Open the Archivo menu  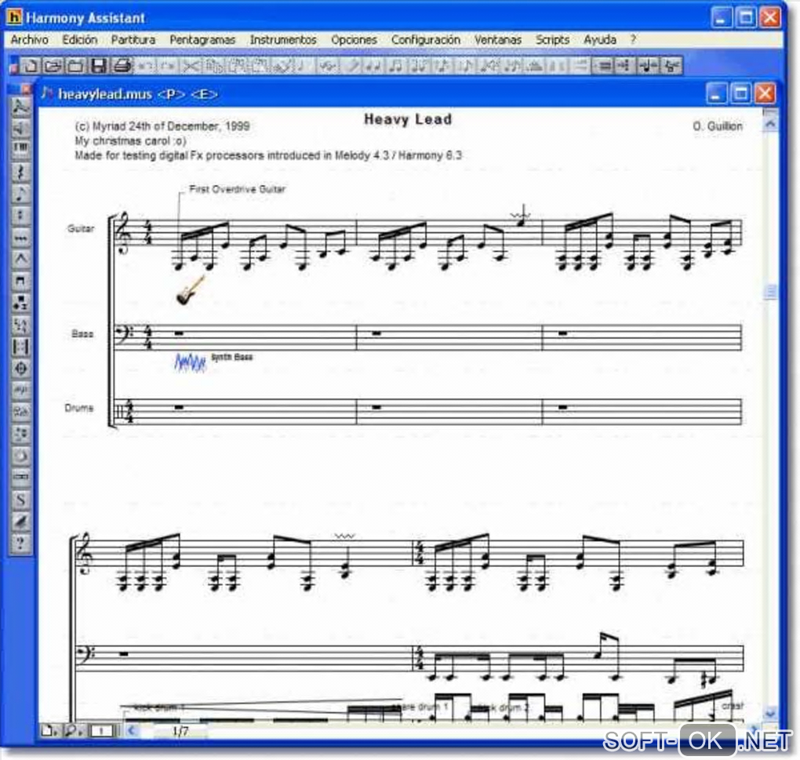coord(30,40)
